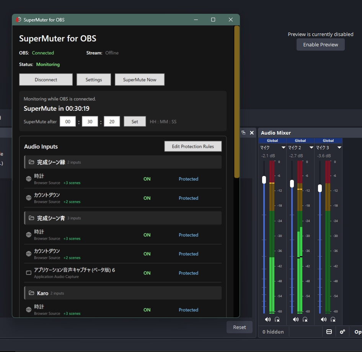Click the '0 hidden' mixer label

coord(273,332)
